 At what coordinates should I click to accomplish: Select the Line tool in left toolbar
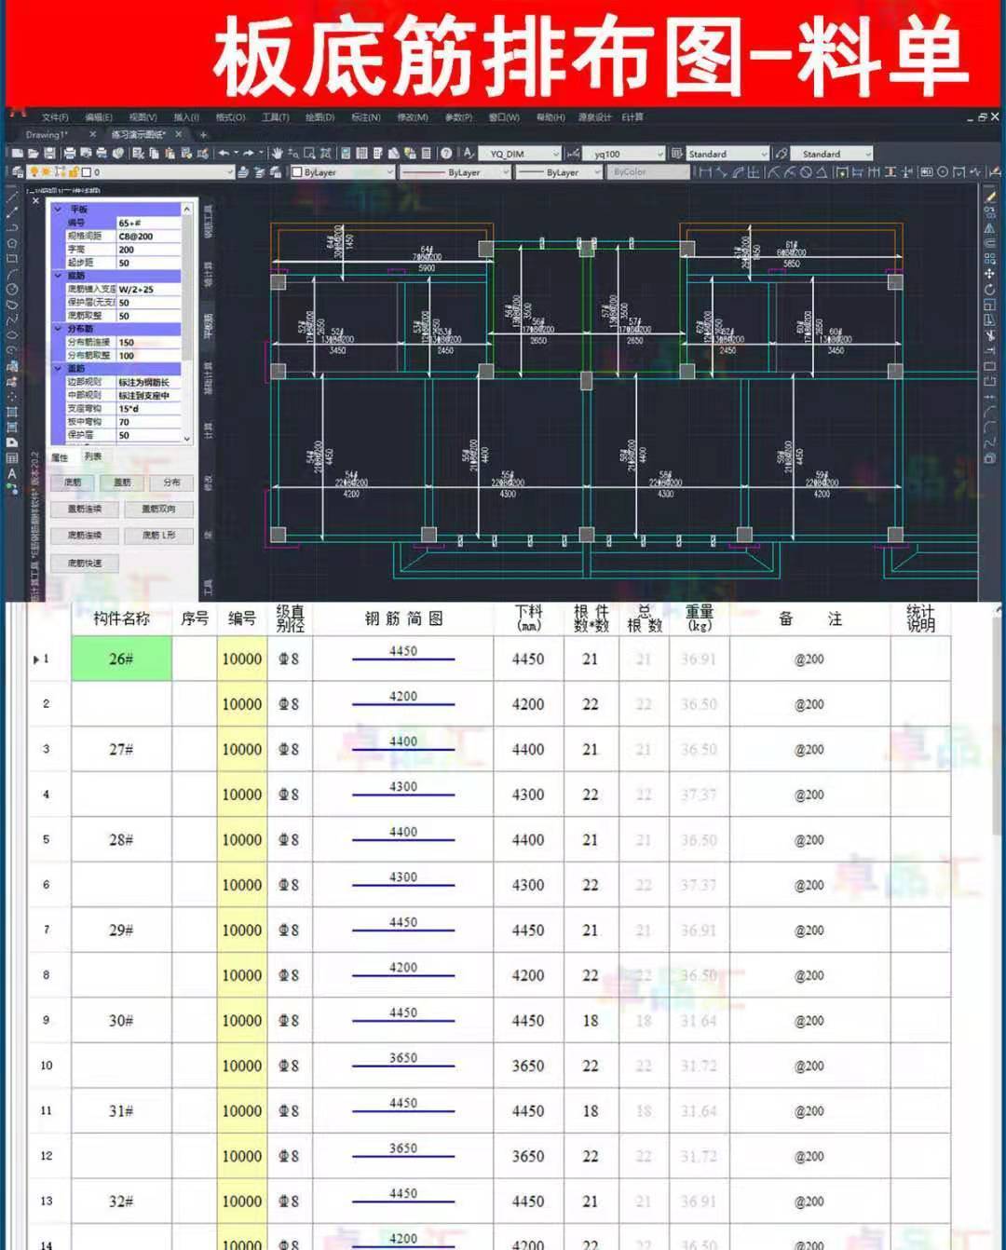click(12, 197)
